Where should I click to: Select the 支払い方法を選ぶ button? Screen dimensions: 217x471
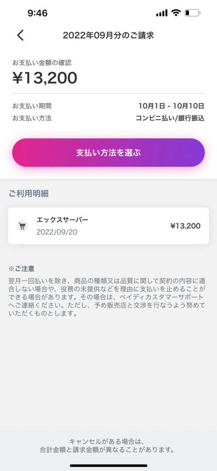[x=108, y=153]
